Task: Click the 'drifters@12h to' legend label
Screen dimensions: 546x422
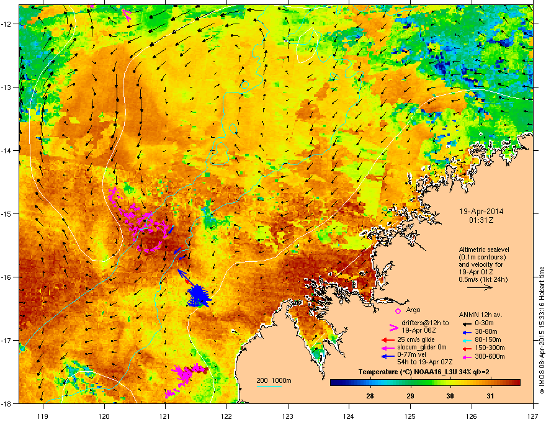Action: [425, 323]
